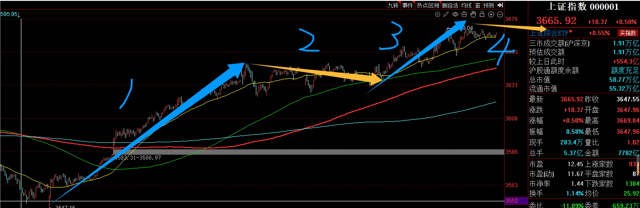This screenshot has width=640, height=208.
Task: Click the 换手 1.14% value
Action: point(574,194)
